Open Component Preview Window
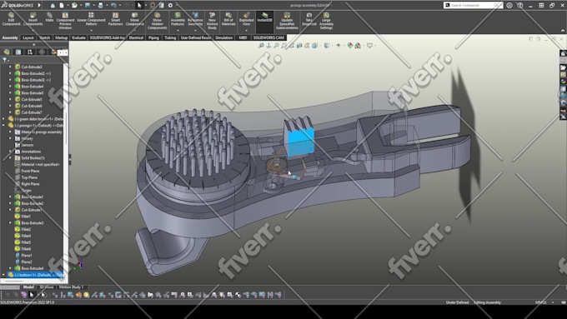 [x=65, y=21]
